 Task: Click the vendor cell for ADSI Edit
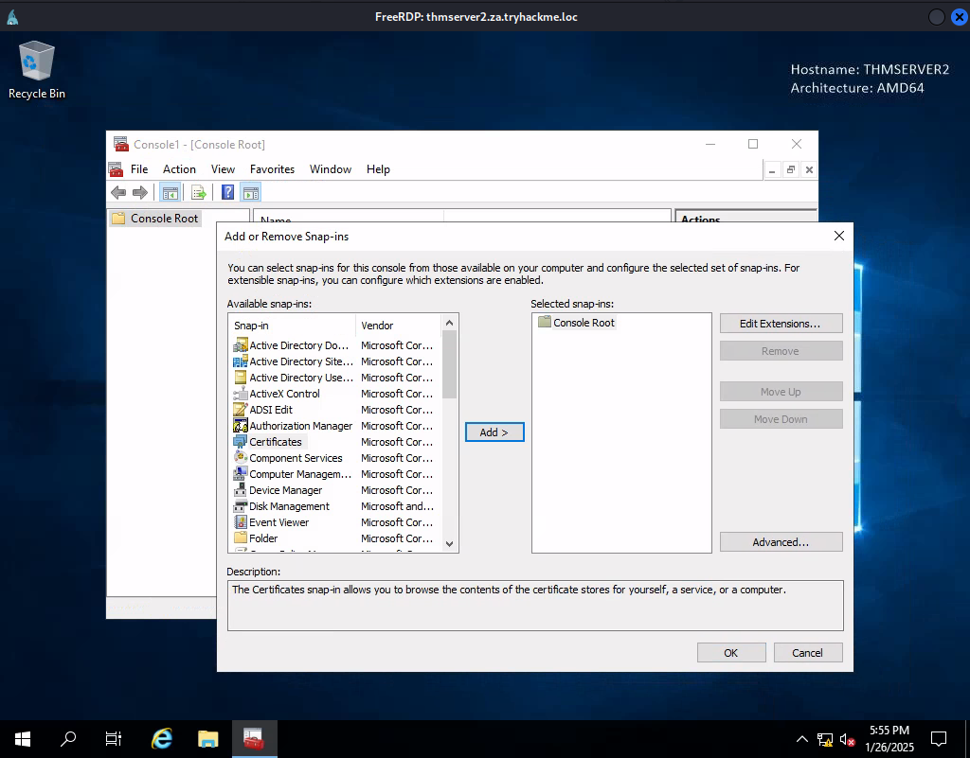pyautogui.click(x=397, y=410)
